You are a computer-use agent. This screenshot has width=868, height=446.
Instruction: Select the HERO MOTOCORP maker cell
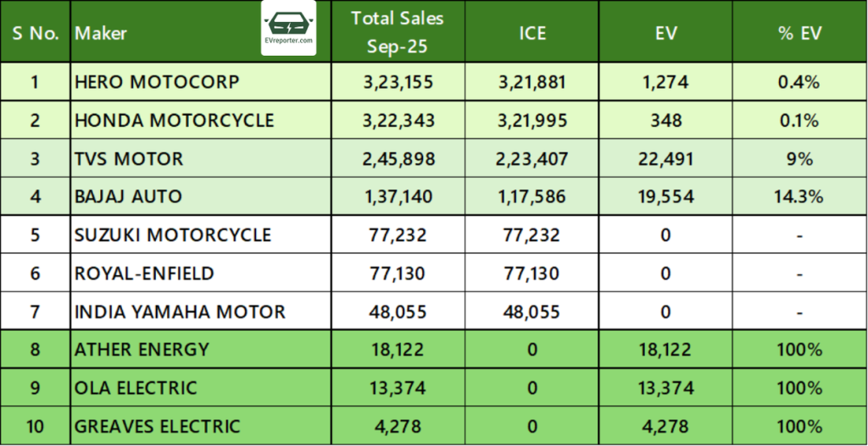tap(157, 82)
